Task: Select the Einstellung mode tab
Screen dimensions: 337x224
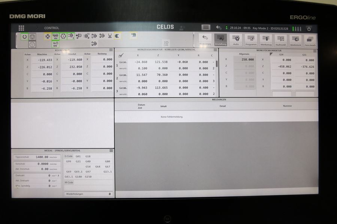Action: click(221, 40)
